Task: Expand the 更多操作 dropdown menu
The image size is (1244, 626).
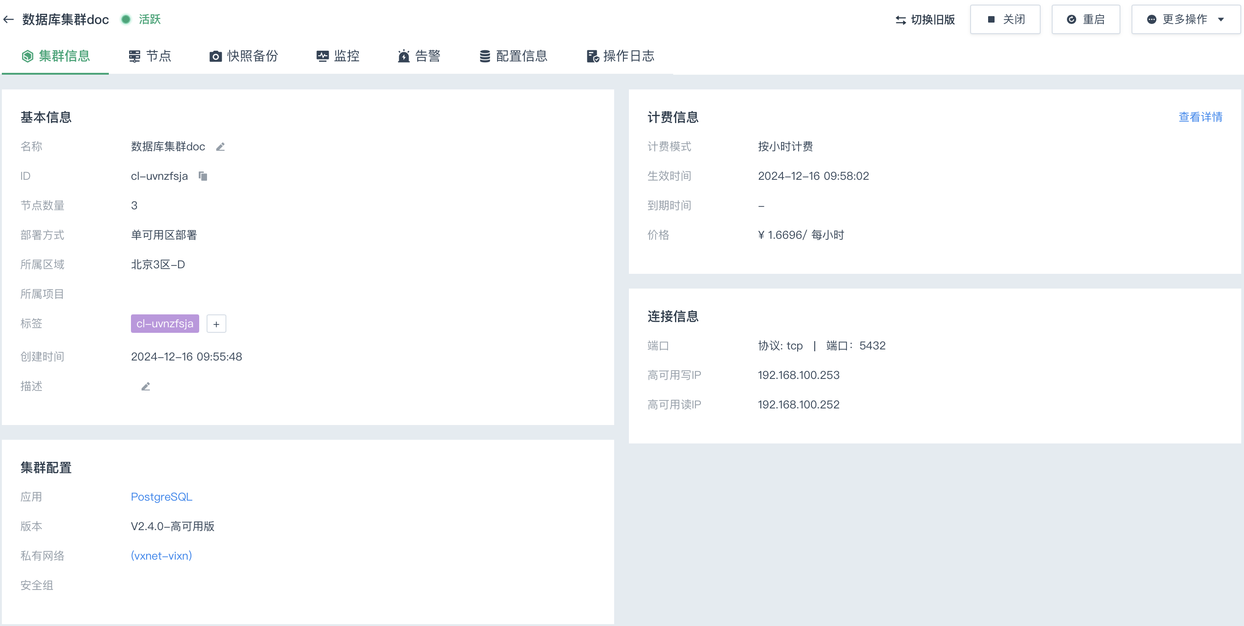Action: (1185, 19)
